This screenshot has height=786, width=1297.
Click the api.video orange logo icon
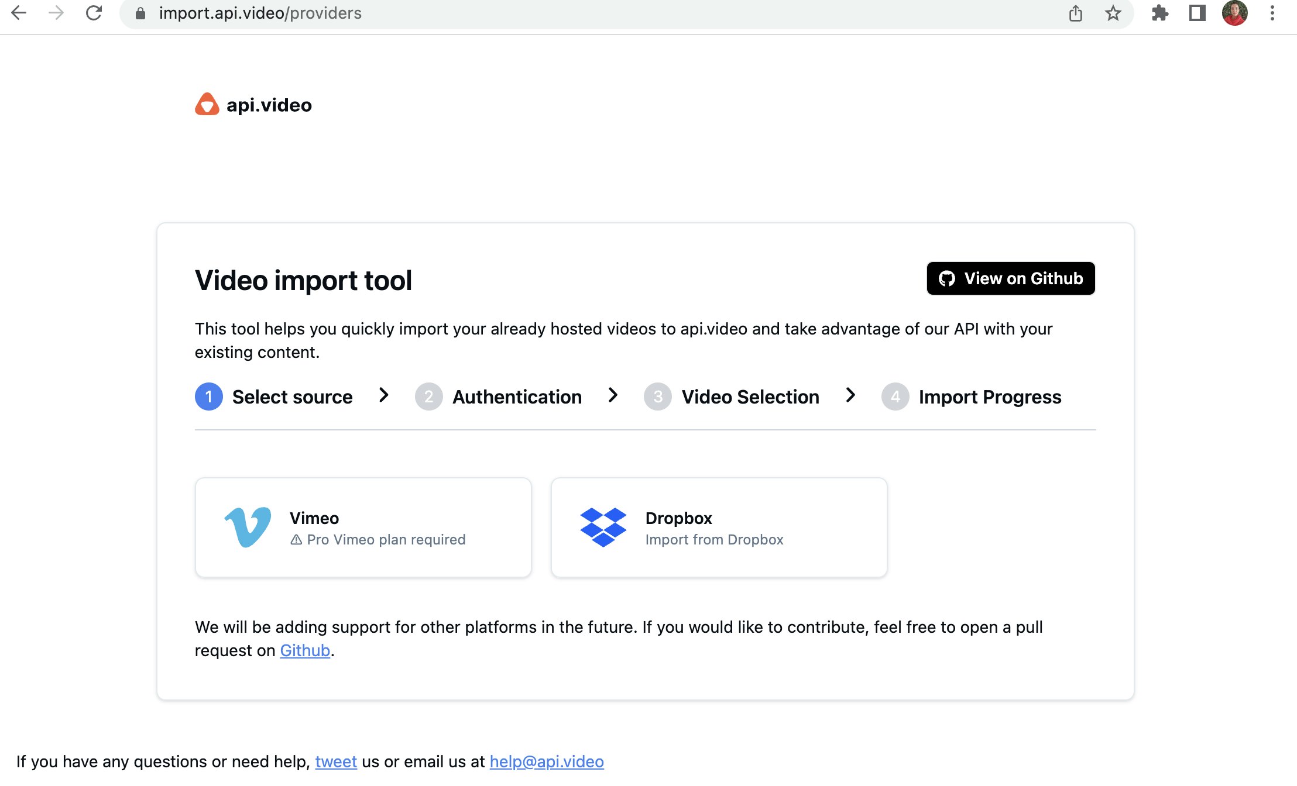pyautogui.click(x=207, y=105)
